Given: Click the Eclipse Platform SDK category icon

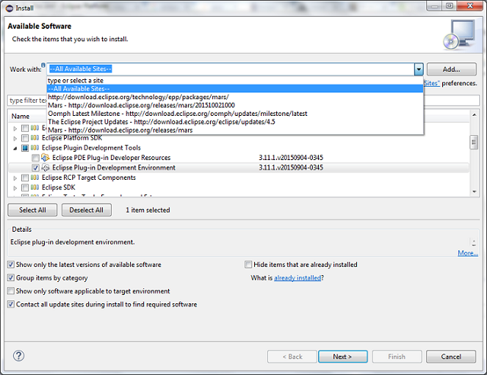Looking at the screenshot, I should click(35, 138).
